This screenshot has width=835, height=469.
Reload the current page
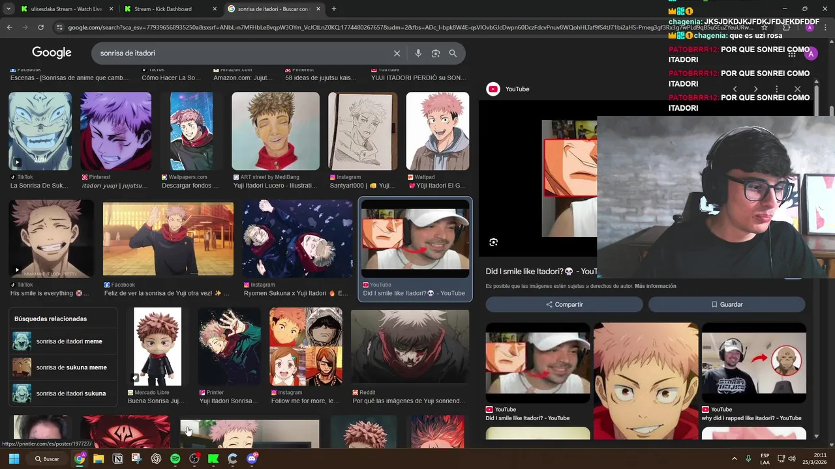(x=40, y=27)
